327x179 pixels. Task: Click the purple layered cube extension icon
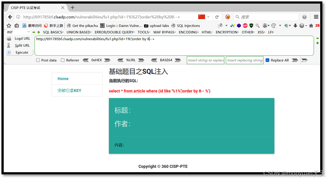239,26
